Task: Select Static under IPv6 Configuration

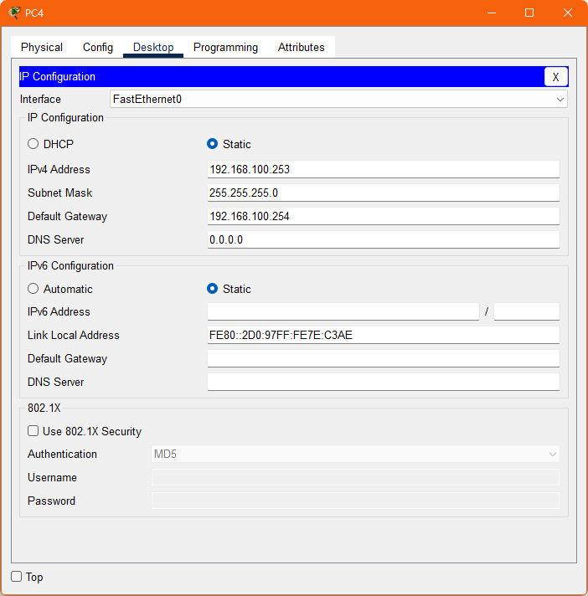Action: 212,289
